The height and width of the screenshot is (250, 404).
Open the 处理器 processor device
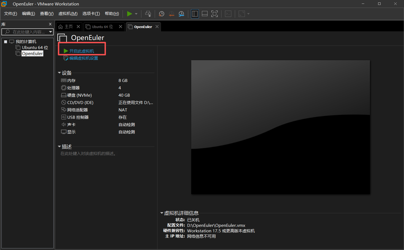[x=73, y=88]
